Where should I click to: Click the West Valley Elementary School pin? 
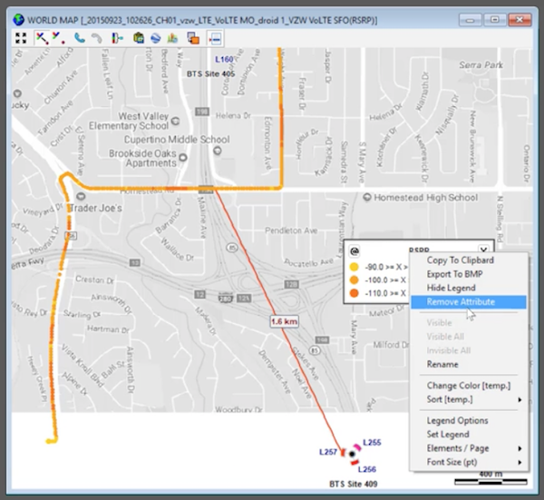pyautogui.click(x=176, y=121)
